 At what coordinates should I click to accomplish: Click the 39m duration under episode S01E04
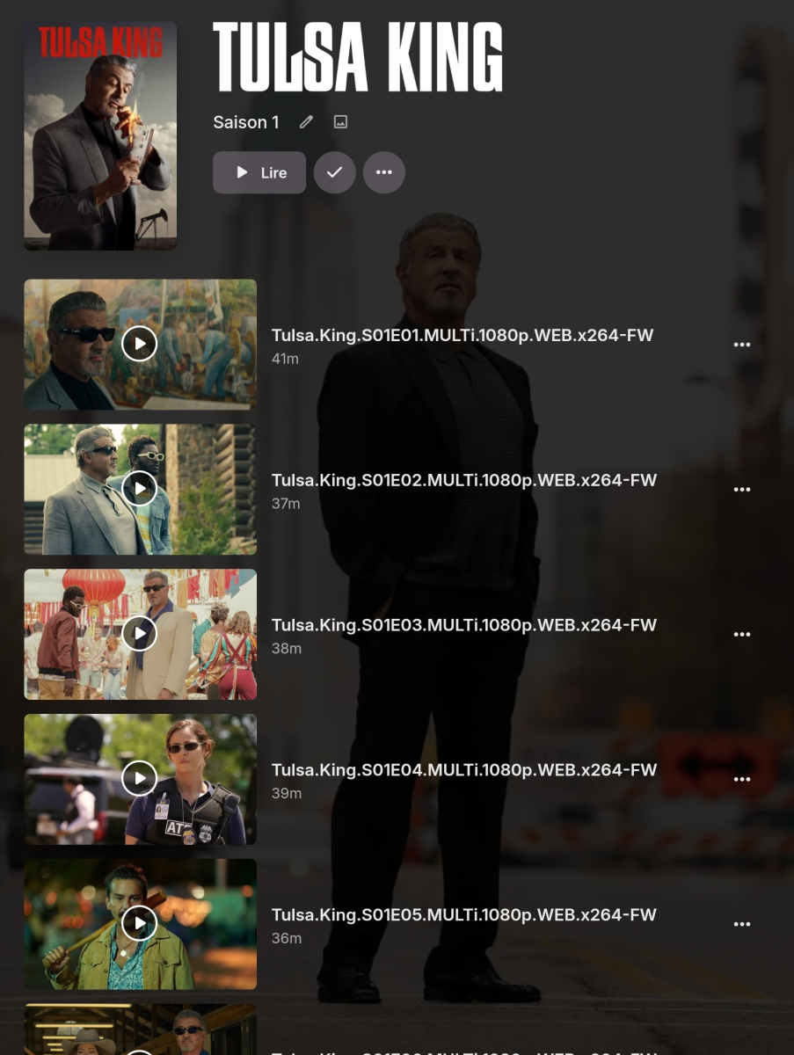[287, 793]
